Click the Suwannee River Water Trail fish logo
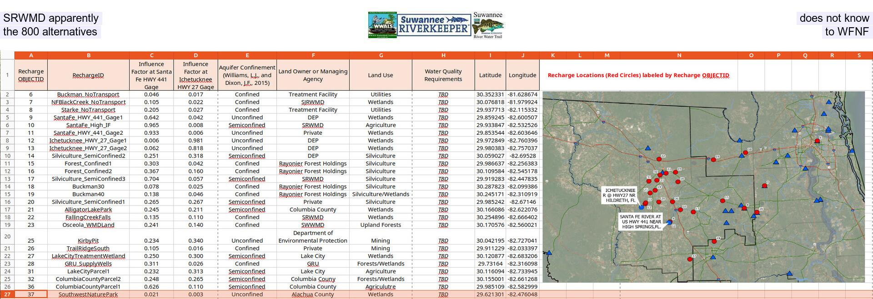Image resolution: width=873 pixels, height=299 pixels. tap(488, 25)
